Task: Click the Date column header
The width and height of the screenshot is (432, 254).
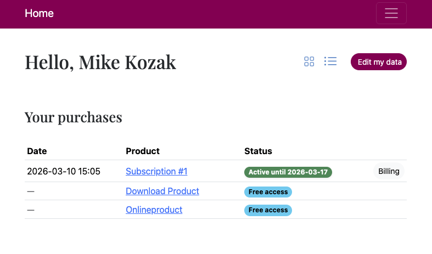Action: pyautogui.click(x=37, y=151)
